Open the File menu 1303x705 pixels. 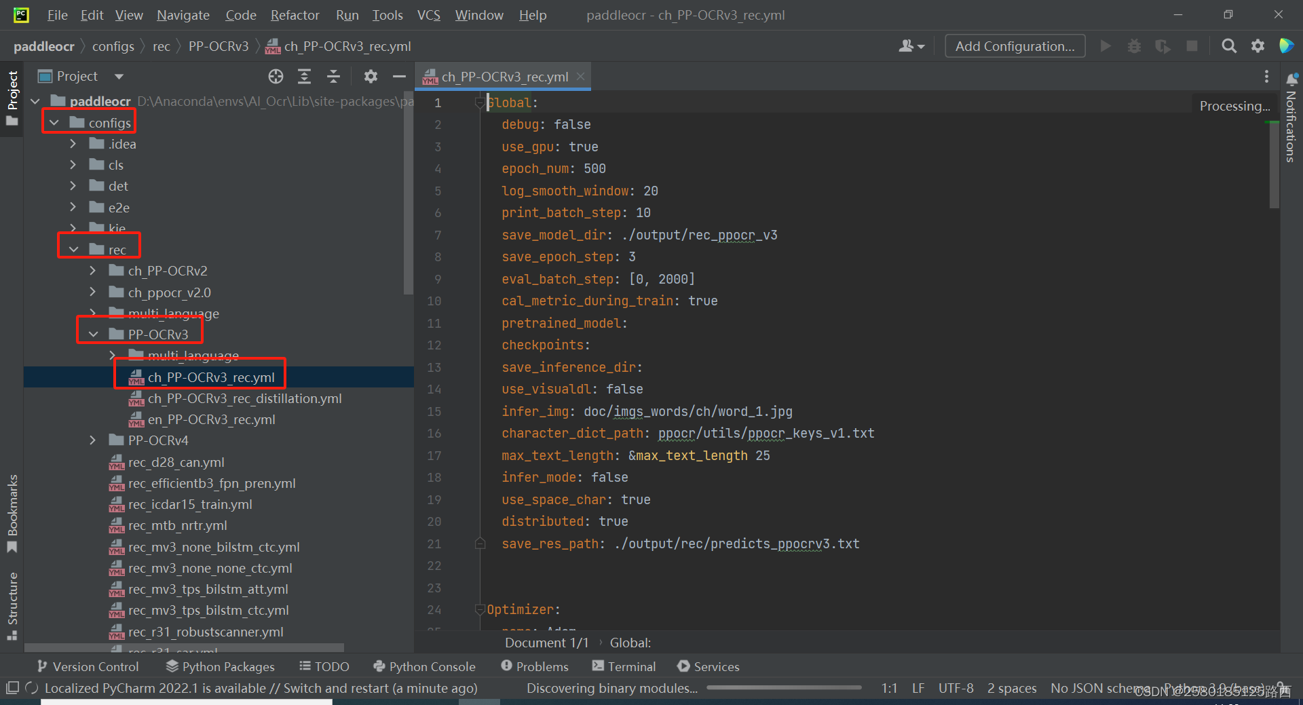pos(57,15)
